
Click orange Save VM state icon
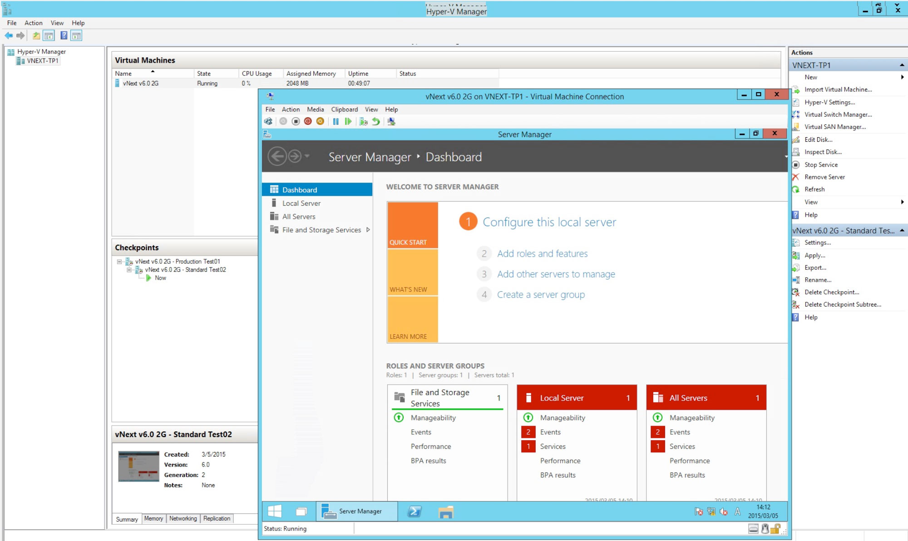(x=320, y=121)
